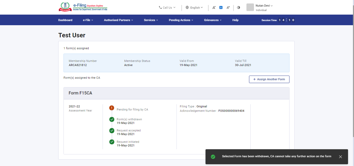Reset to default font size A icon
The image size is (354, 166).
[221, 8]
